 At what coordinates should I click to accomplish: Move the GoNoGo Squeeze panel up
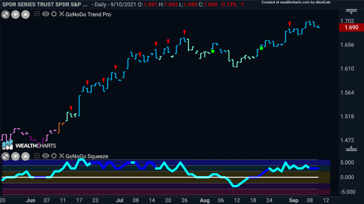coord(26,157)
